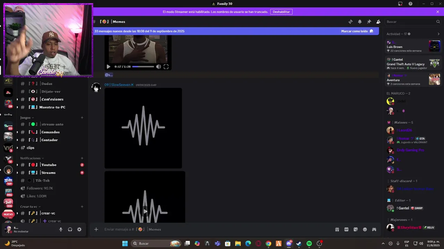Open Actividad settings gear icon
The height and width of the screenshot is (249, 444).
pyautogui.click(x=409, y=34)
